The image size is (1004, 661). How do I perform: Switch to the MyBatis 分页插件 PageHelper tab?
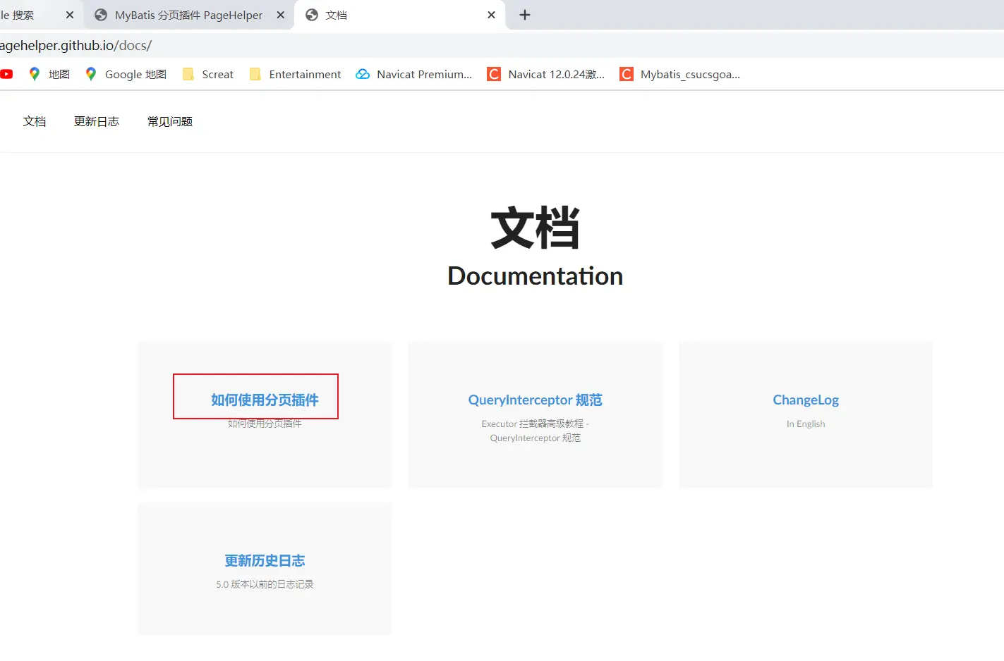click(188, 15)
